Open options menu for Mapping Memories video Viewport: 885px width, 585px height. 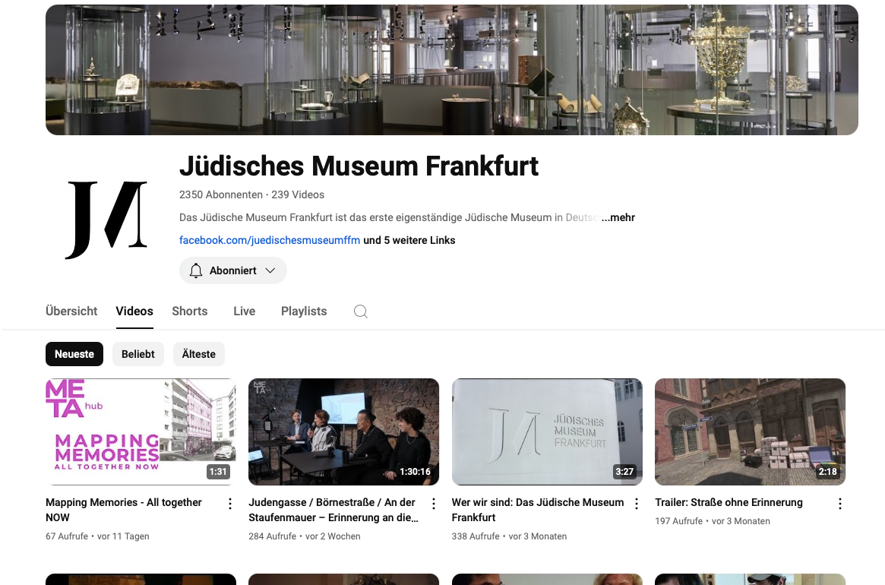(229, 504)
